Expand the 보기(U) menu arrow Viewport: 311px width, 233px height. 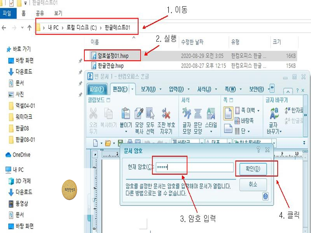click(161, 89)
